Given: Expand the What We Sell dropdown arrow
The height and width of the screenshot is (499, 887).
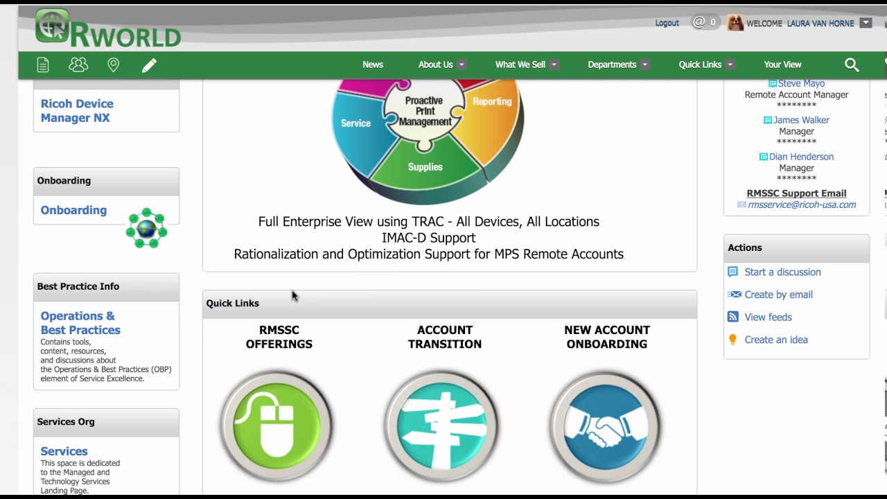Looking at the screenshot, I should coord(554,64).
